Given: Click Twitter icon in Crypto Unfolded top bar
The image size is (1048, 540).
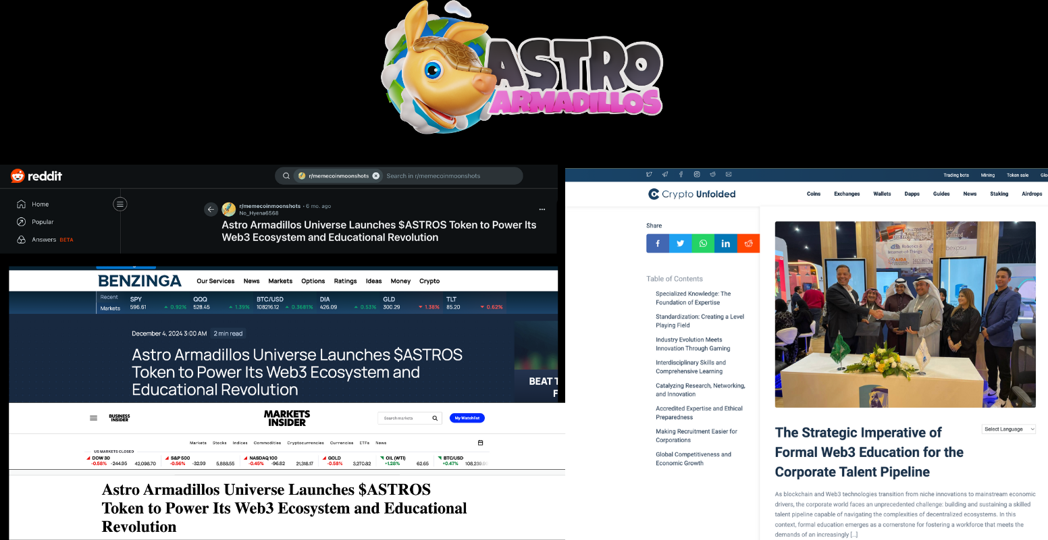Looking at the screenshot, I should [x=649, y=174].
